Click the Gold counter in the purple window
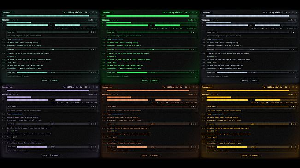Image resolution: width=300 pixels, height=168 pixels. coord(92,95)
